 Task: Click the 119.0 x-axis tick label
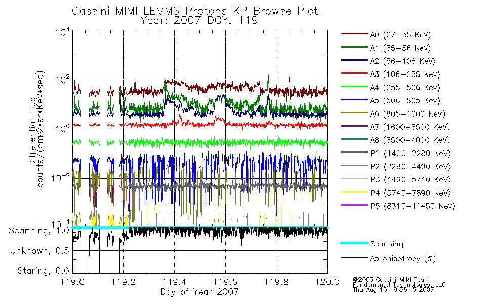pos(72,282)
